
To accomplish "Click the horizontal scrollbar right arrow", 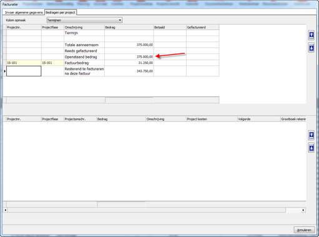I will pyautogui.click(x=303, y=210).
